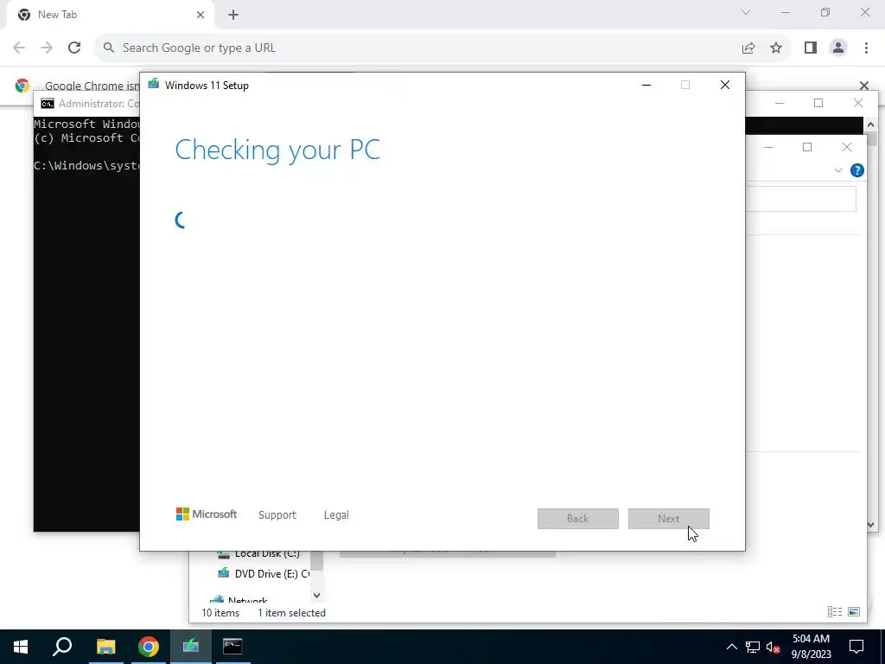Open the notification center

click(x=856, y=647)
